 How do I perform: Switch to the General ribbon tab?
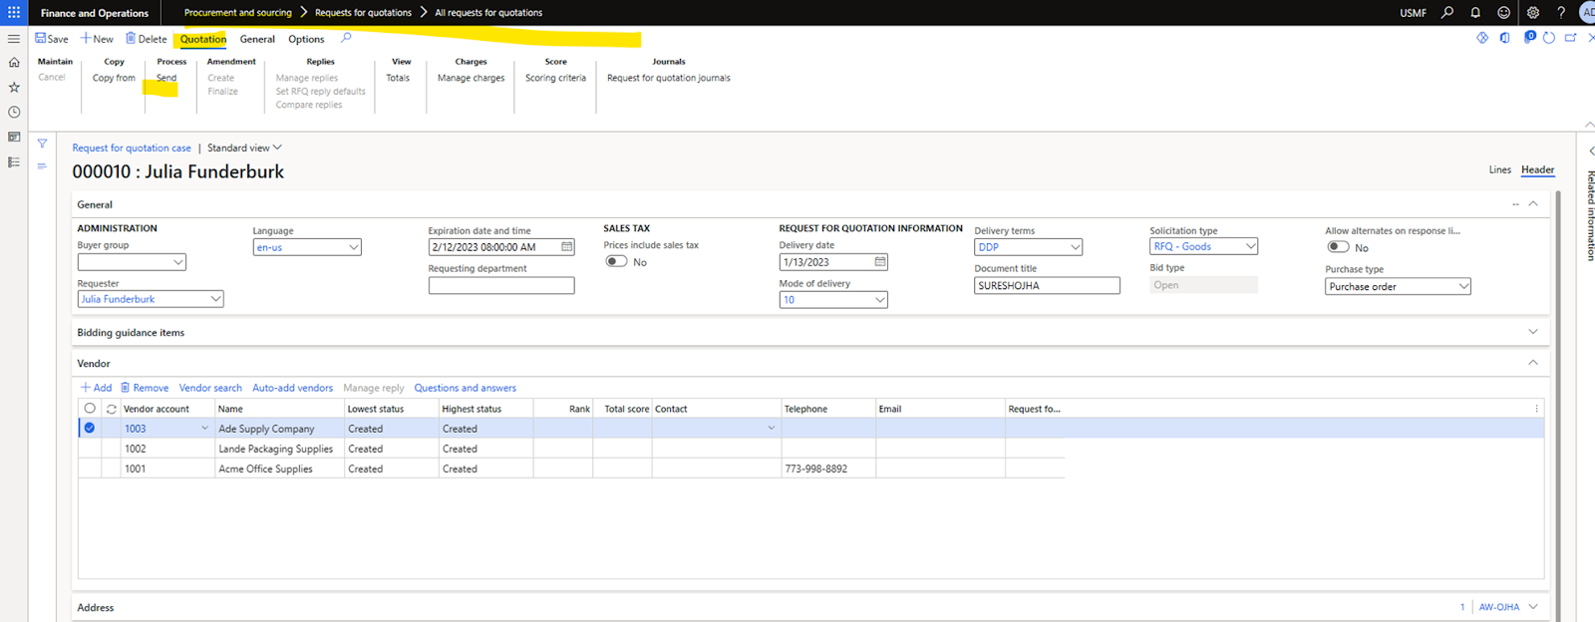[x=257, y=39]
